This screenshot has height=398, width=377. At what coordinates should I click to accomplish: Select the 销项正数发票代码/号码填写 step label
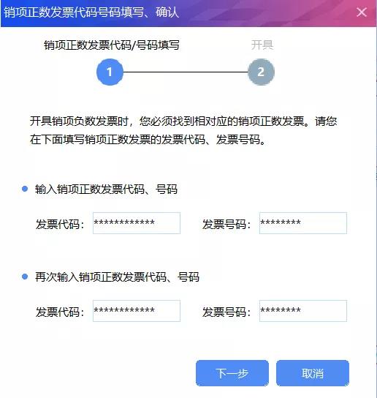click(112, 45)
